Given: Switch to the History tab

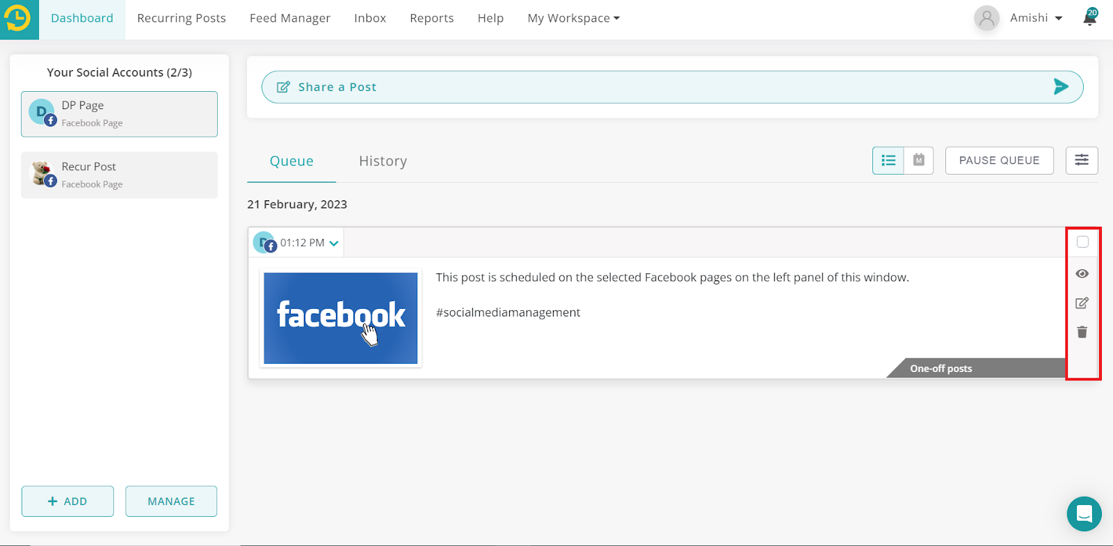Looking at the screenshot, I should tap(383, 161).
